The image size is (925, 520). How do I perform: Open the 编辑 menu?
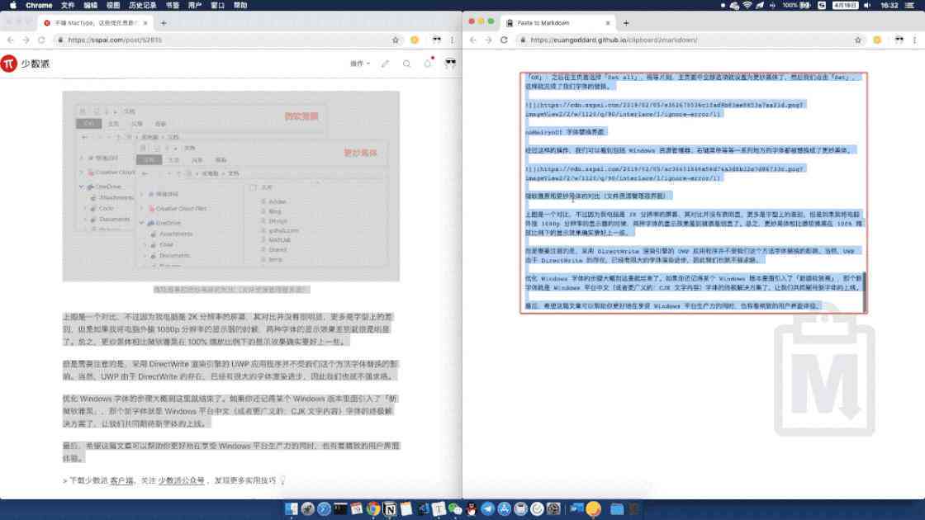90,5
